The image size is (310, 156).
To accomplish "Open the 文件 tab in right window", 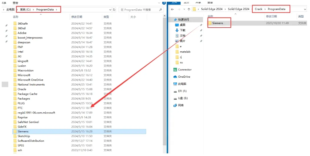I will tap(174, 2).
